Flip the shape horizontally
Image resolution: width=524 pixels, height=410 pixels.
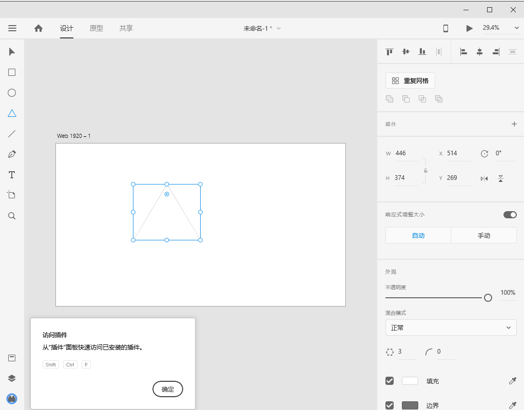pos(484,178)
